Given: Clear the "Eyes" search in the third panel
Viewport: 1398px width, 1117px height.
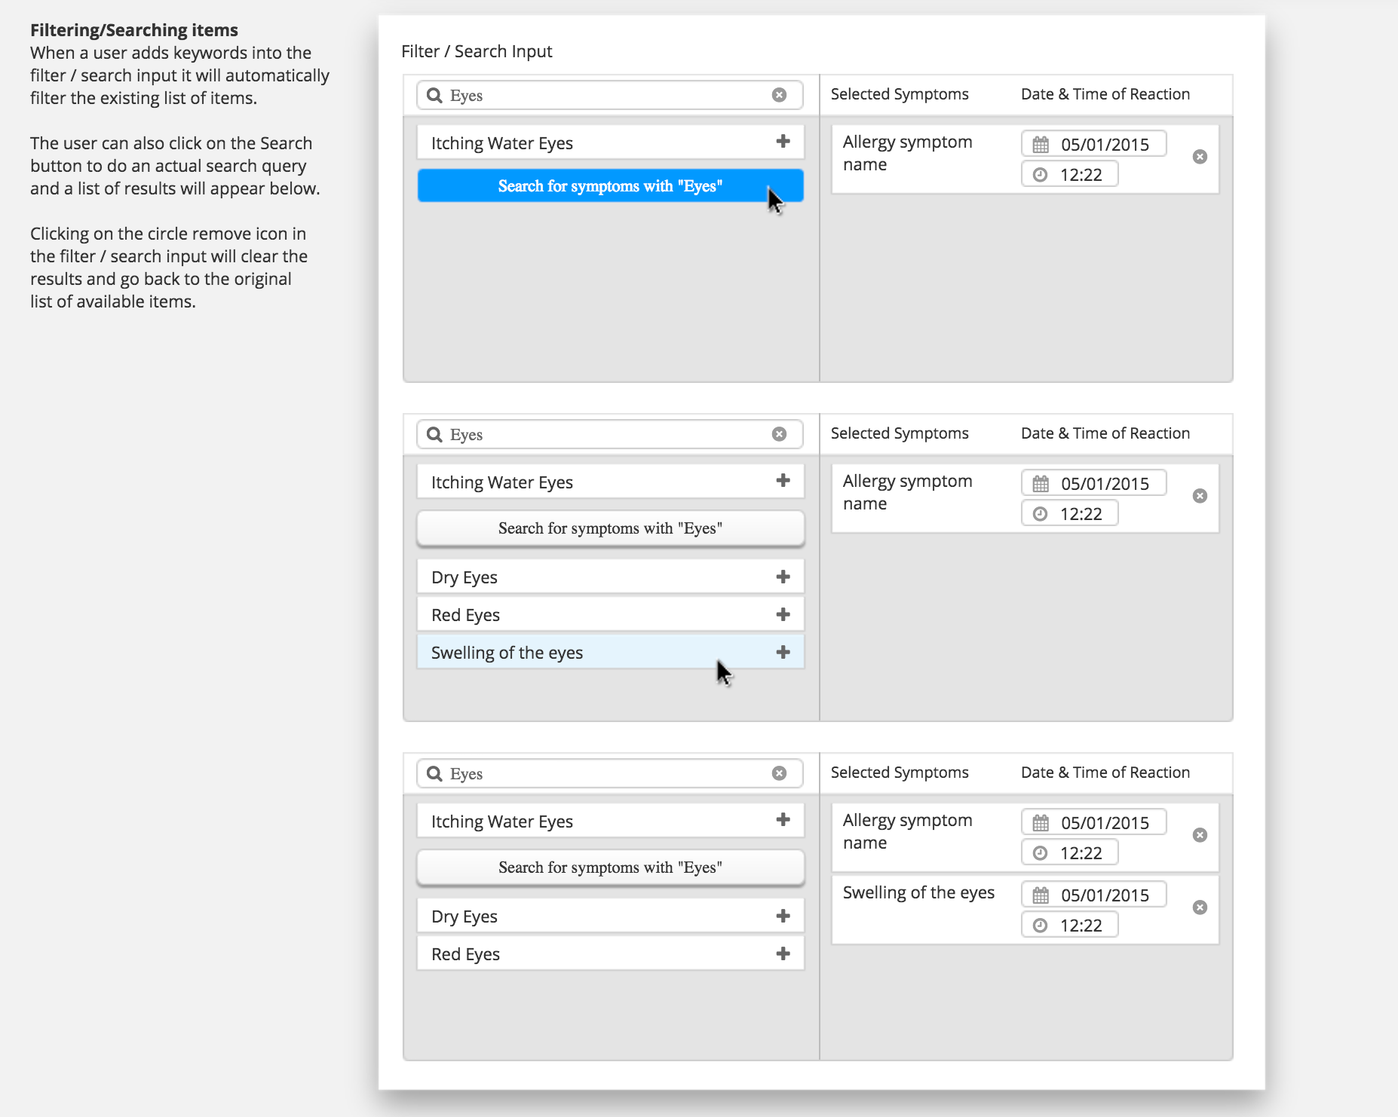Looking at the screenshot, I should [779, 773].
